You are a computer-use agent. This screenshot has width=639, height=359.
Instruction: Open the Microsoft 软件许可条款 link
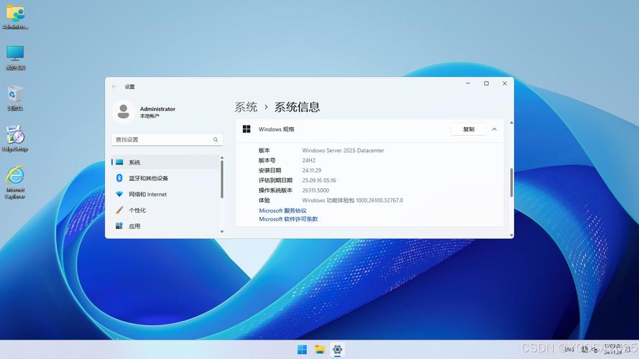288,219
